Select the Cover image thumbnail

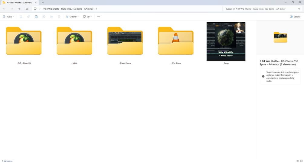click(226, 41)
